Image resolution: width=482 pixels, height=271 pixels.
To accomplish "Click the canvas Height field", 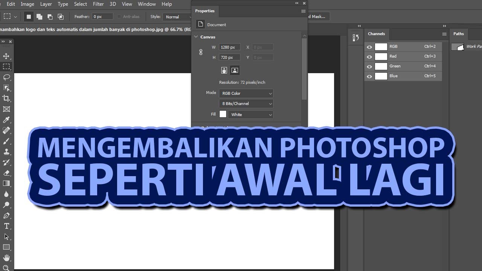I will coord(230,58).
